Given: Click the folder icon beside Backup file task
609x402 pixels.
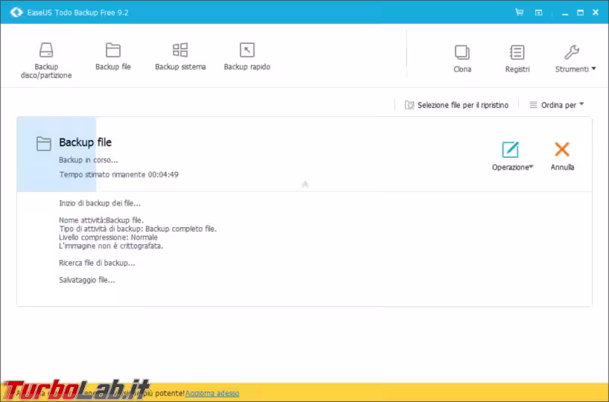Looking at the screenshot, I should coord(43,144).
